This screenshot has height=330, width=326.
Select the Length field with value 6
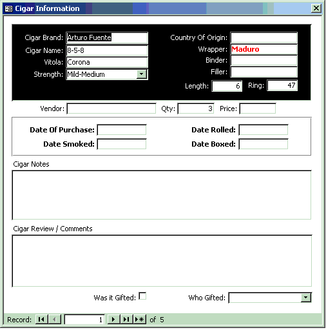227,86
